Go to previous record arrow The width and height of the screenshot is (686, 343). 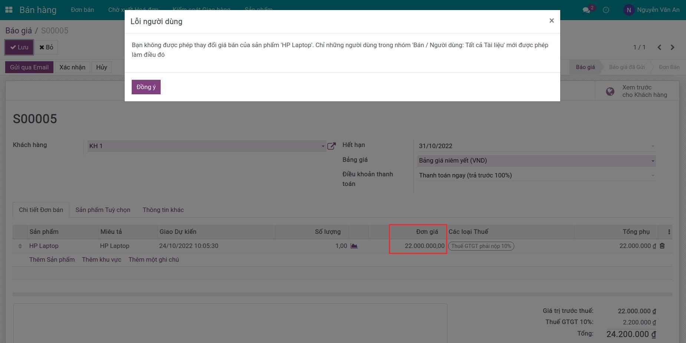pyautogui.click(x=659, y=47)
